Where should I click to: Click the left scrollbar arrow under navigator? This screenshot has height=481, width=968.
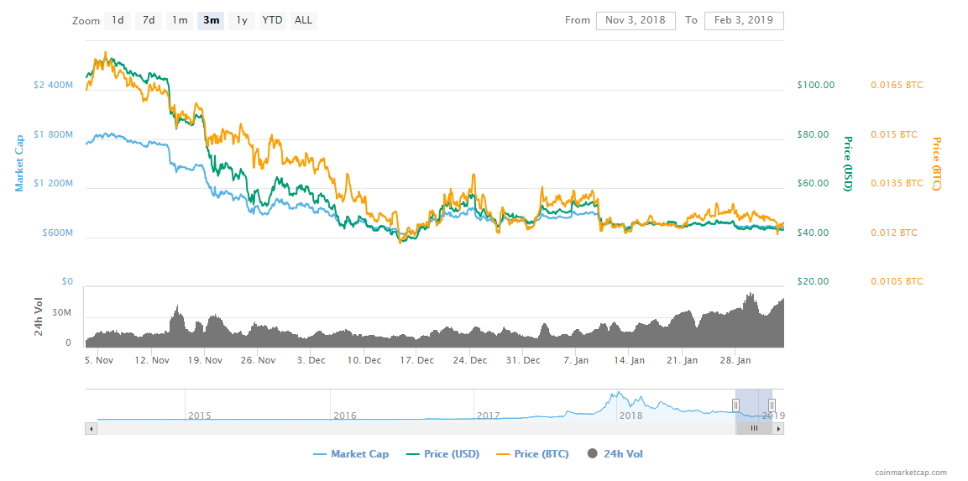click(x=92, y=428)
